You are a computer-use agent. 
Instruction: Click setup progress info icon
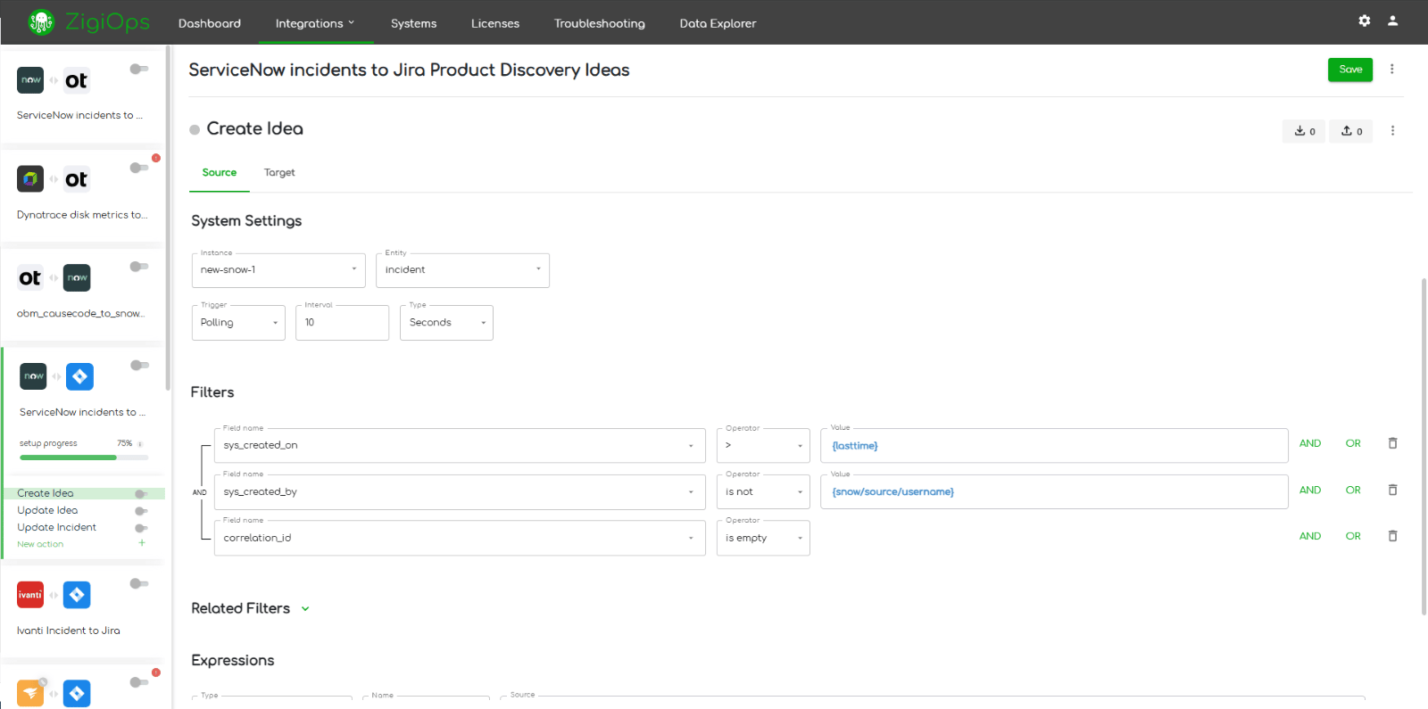[140, 444]
